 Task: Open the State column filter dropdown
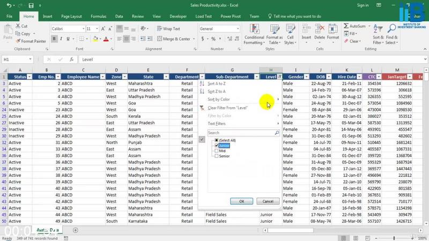point(166,77)
